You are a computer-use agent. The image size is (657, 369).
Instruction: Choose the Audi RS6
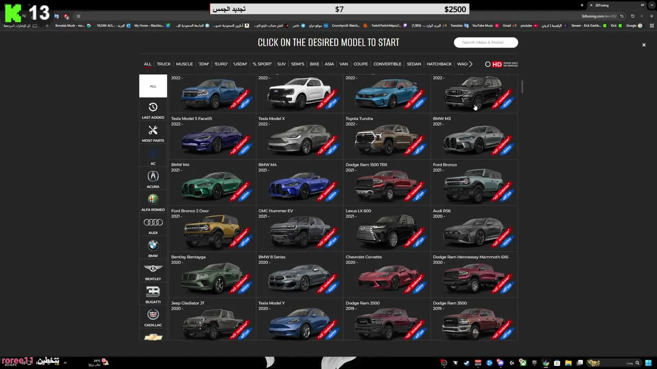474,229
